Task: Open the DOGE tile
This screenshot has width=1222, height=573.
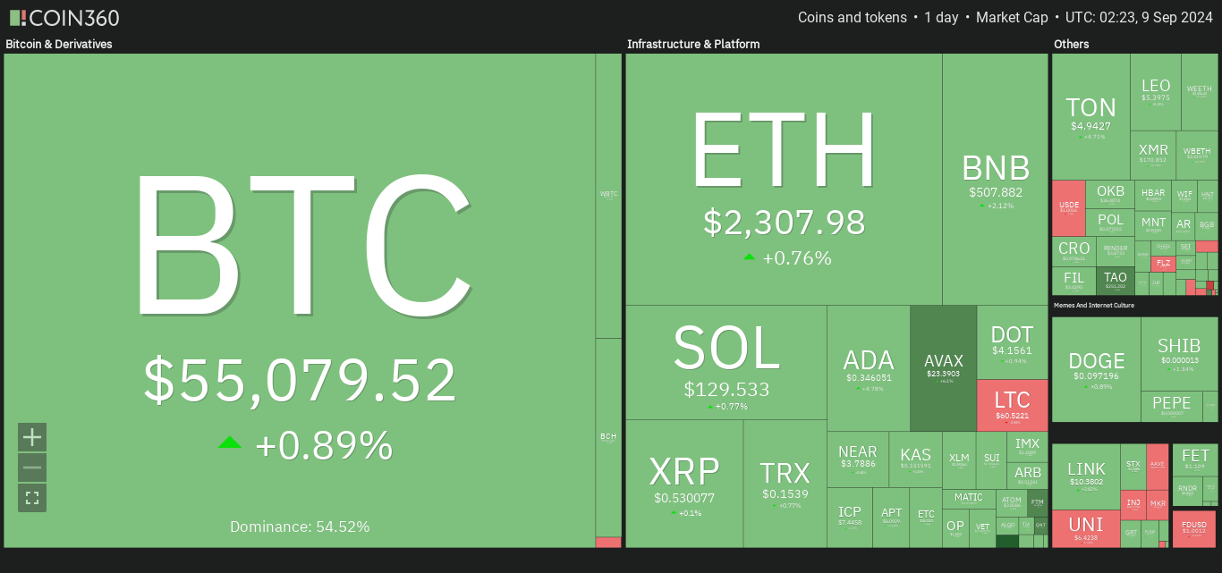Action: (1097, 369)
